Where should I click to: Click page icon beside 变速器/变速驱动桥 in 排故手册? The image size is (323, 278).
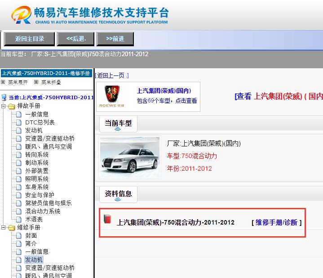click(x=19, y=139)
